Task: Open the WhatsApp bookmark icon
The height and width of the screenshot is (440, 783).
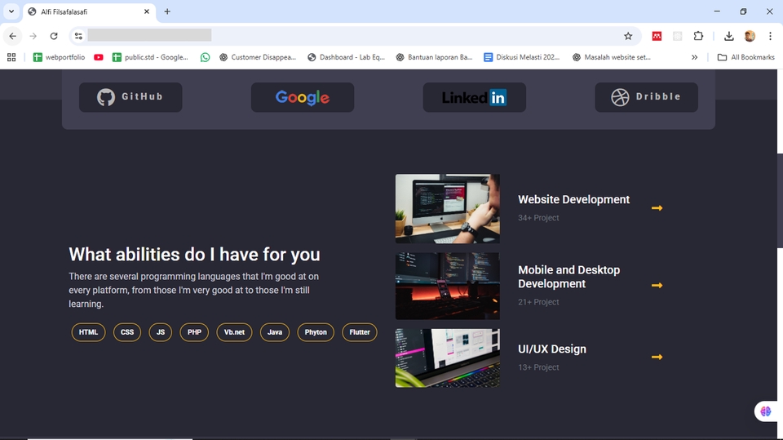Action: pyautogui.click(x=206, y=57)
